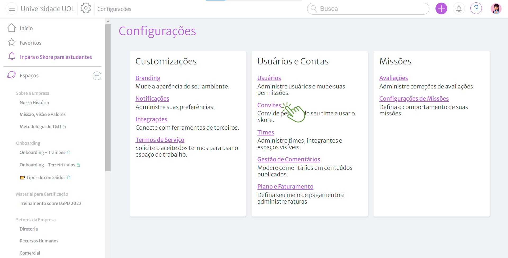Click Onboarding group label
The image size is (508, 258).
(28, 143)
